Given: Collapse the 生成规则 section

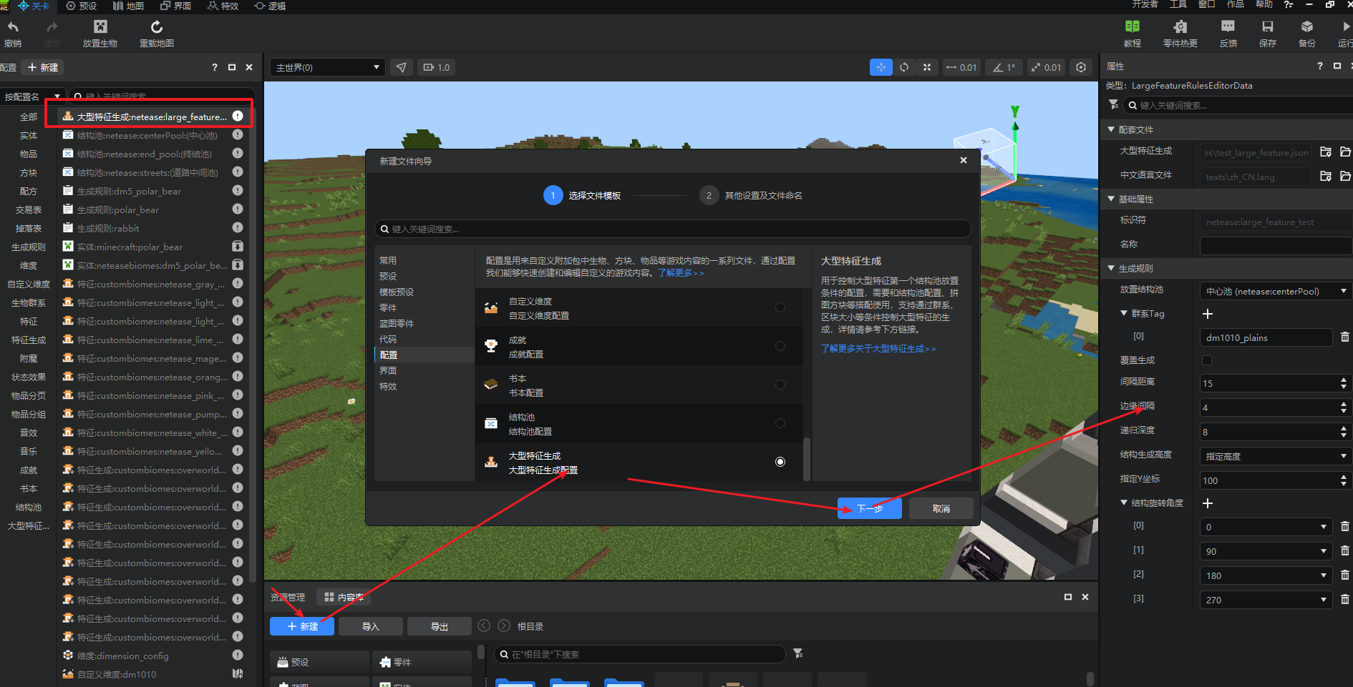Looking at the screenshot, I should pyautogui.click(x=1111, y=268).
